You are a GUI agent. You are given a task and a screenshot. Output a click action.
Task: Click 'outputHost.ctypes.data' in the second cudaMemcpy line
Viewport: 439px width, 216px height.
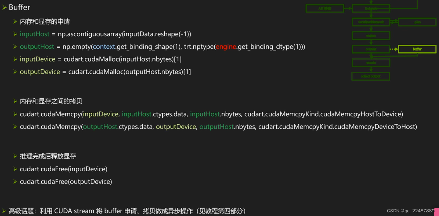point(118,127)
